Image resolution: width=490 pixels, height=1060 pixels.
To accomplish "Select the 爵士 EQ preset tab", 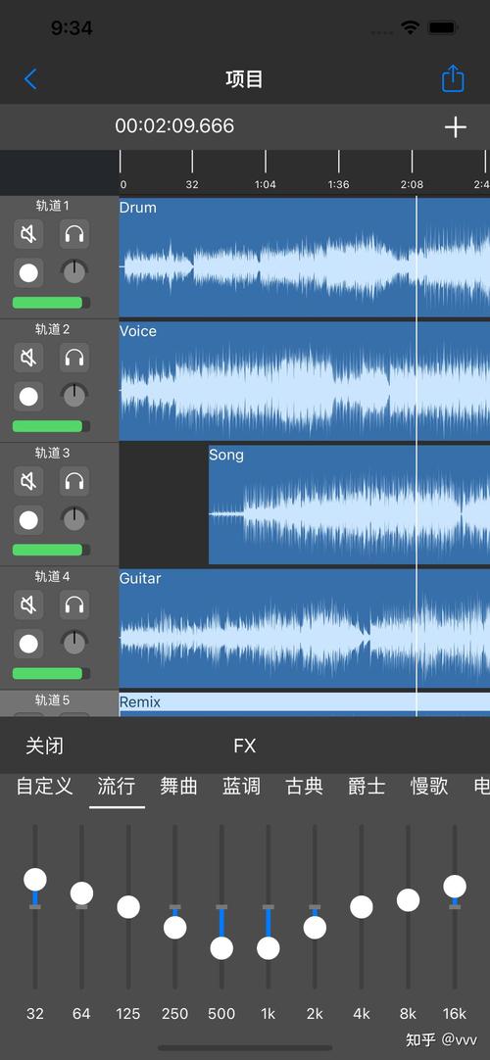I will click(367, 787).
